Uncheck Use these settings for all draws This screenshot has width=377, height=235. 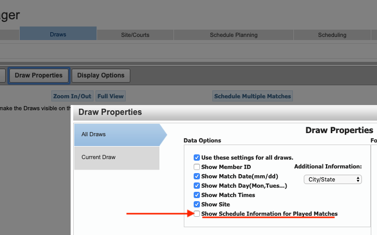tap(197, 158)
